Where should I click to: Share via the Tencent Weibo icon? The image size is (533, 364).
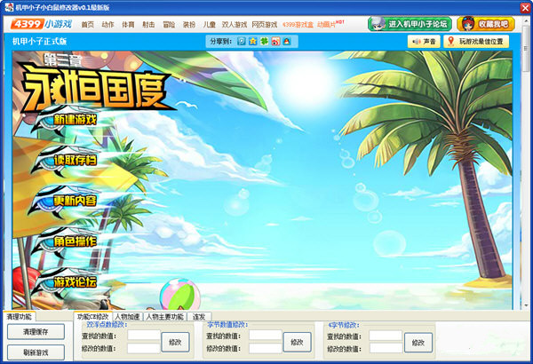243,42
